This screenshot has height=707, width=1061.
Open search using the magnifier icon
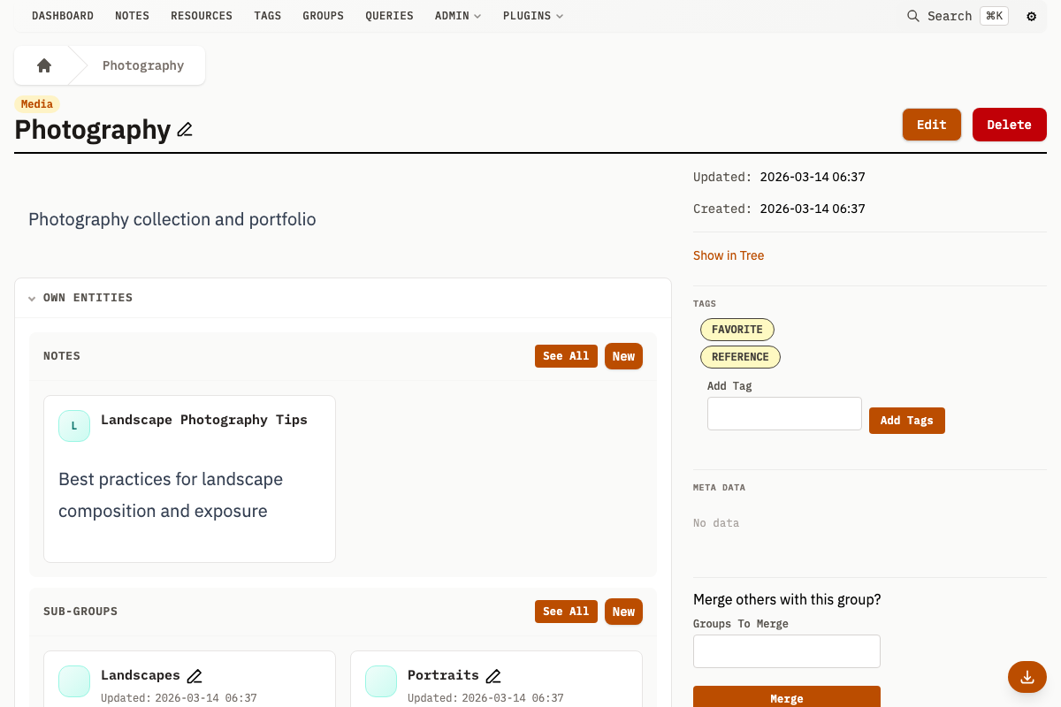click(912, 16)
